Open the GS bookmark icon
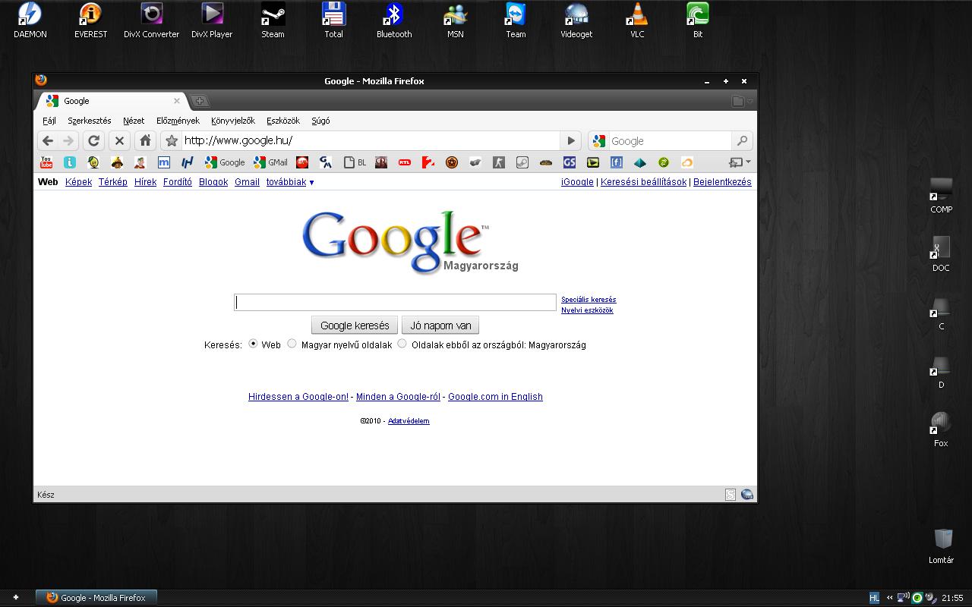This screenshot has height=607, width=972. coord(570,162)
